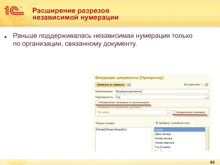Image resolution: width=220 pixels, height=165 pixels.
Task: Click the 'Добавить служебное поле' link
Action: 174,123
